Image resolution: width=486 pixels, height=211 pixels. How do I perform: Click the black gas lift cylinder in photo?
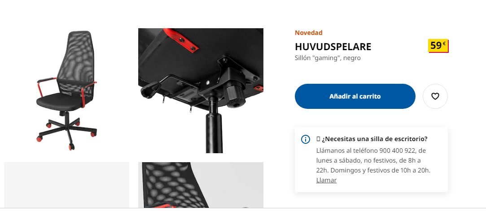point(214,125)
